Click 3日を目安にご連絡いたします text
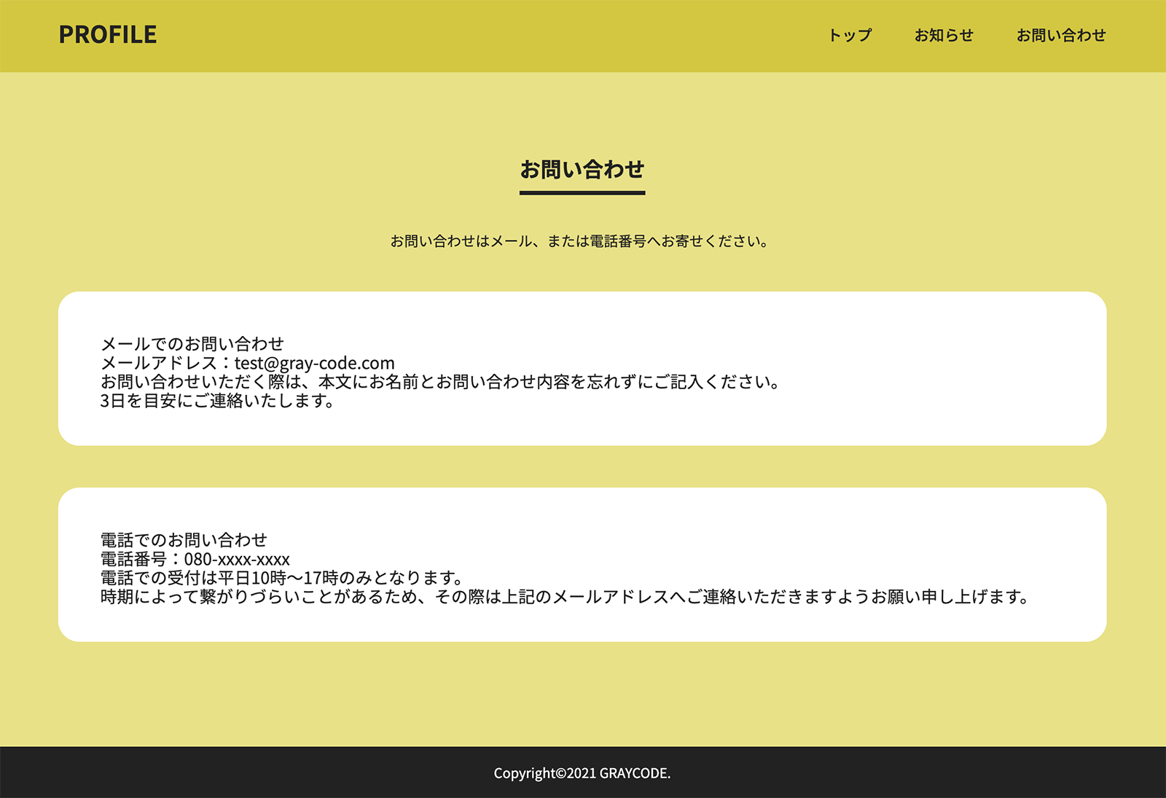 217,400
